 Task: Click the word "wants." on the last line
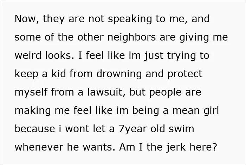coord(99,147)
